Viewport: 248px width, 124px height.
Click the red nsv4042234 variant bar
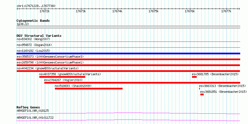[128, 71]
